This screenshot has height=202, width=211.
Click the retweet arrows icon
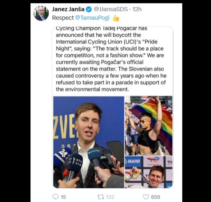[101, 197]
